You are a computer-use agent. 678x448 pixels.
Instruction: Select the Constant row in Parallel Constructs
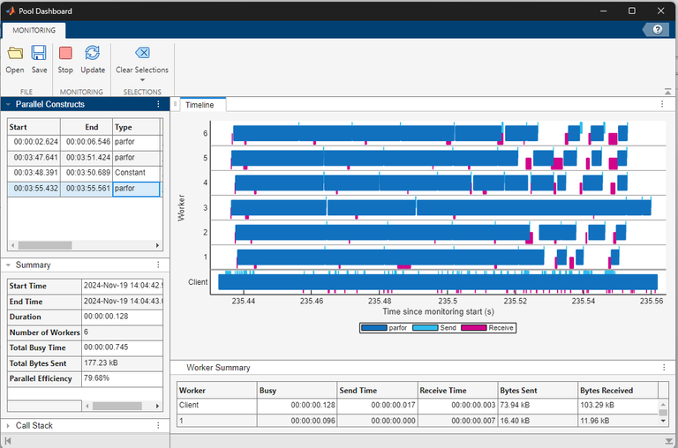point(84,173)
